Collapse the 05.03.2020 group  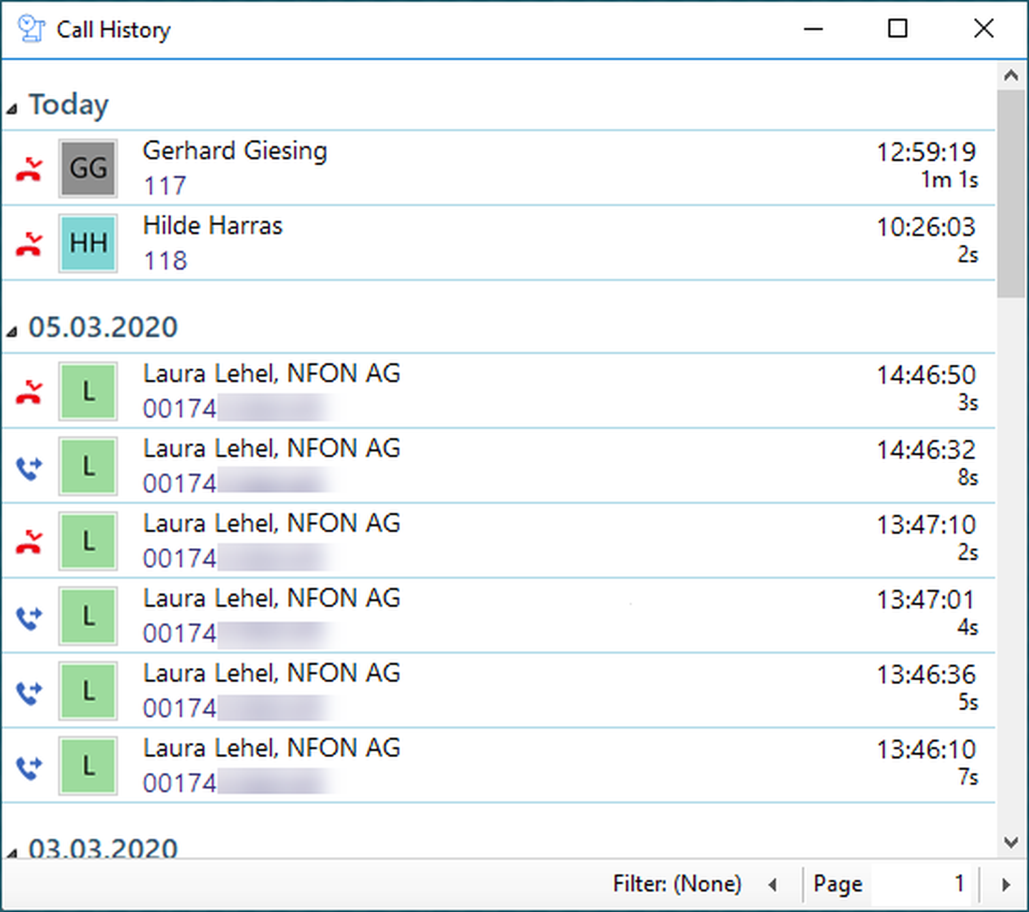(x=12, y=332)
